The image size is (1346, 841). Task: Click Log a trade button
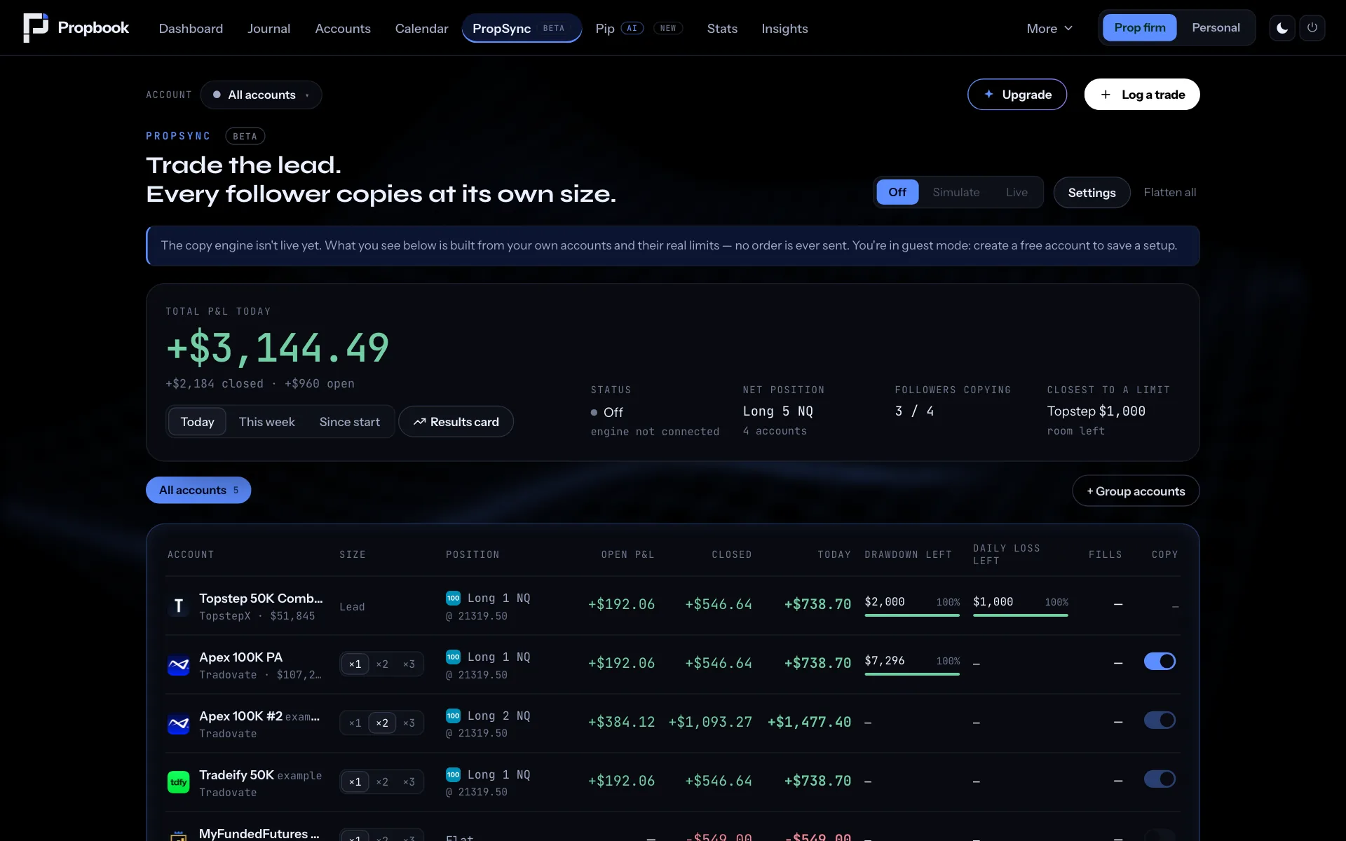pyautogui.click(x=1142, y=95)
